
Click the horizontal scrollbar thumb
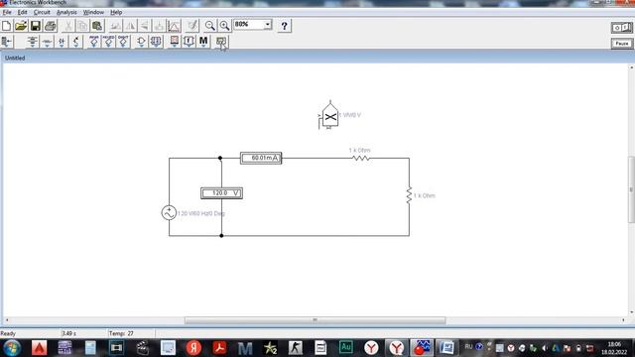pos(316,320)
